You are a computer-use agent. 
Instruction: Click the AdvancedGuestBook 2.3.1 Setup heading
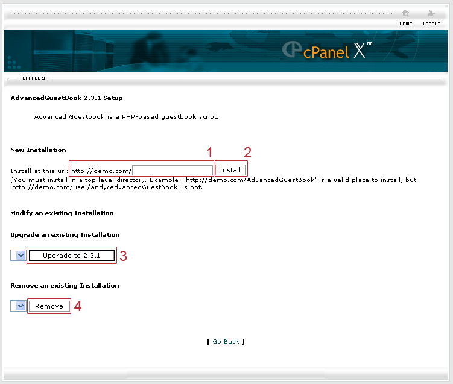click(x=66, y=98)
